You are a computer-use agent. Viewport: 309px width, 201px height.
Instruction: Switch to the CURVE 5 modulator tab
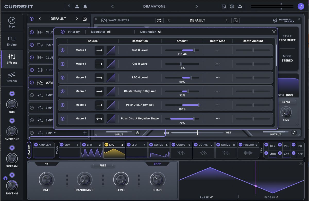[159, 150]
